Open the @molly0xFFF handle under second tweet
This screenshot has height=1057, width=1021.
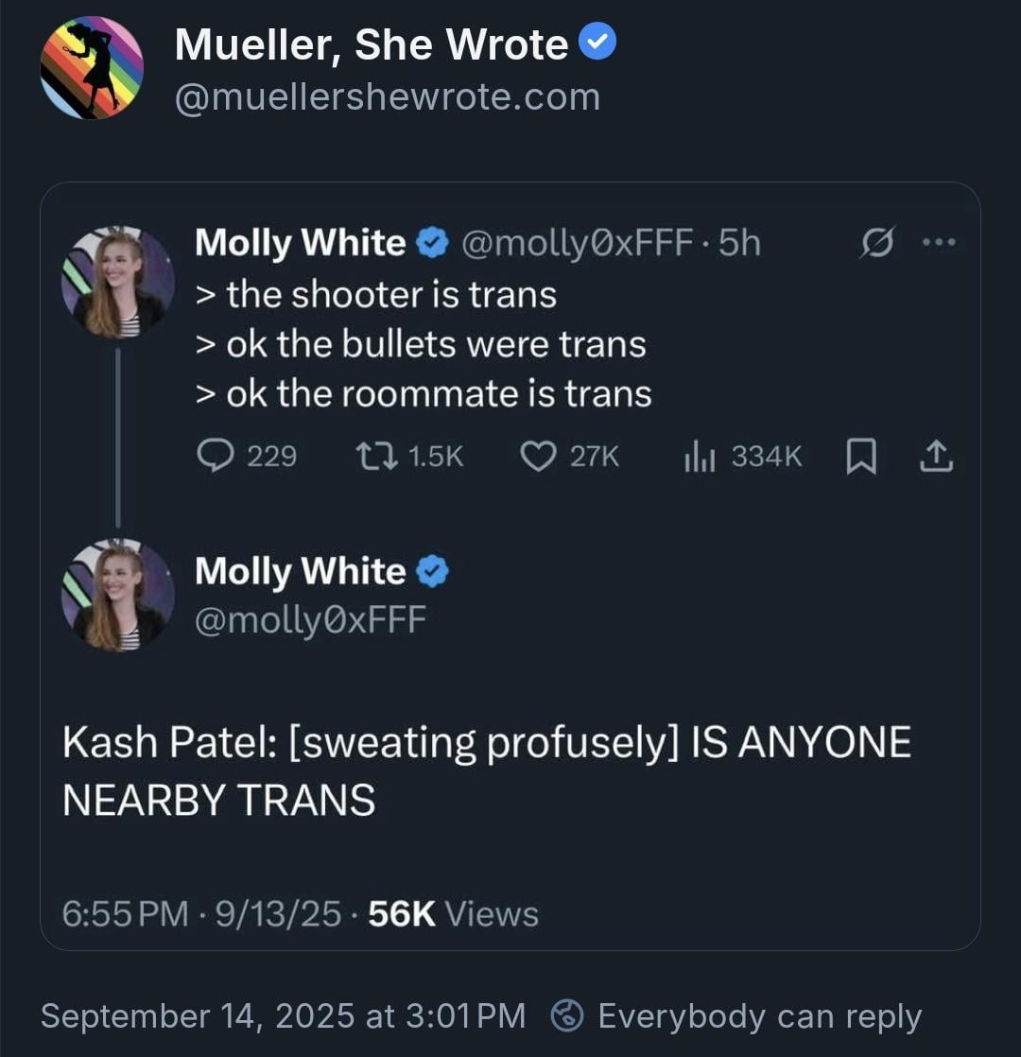(x=311, y=619)
